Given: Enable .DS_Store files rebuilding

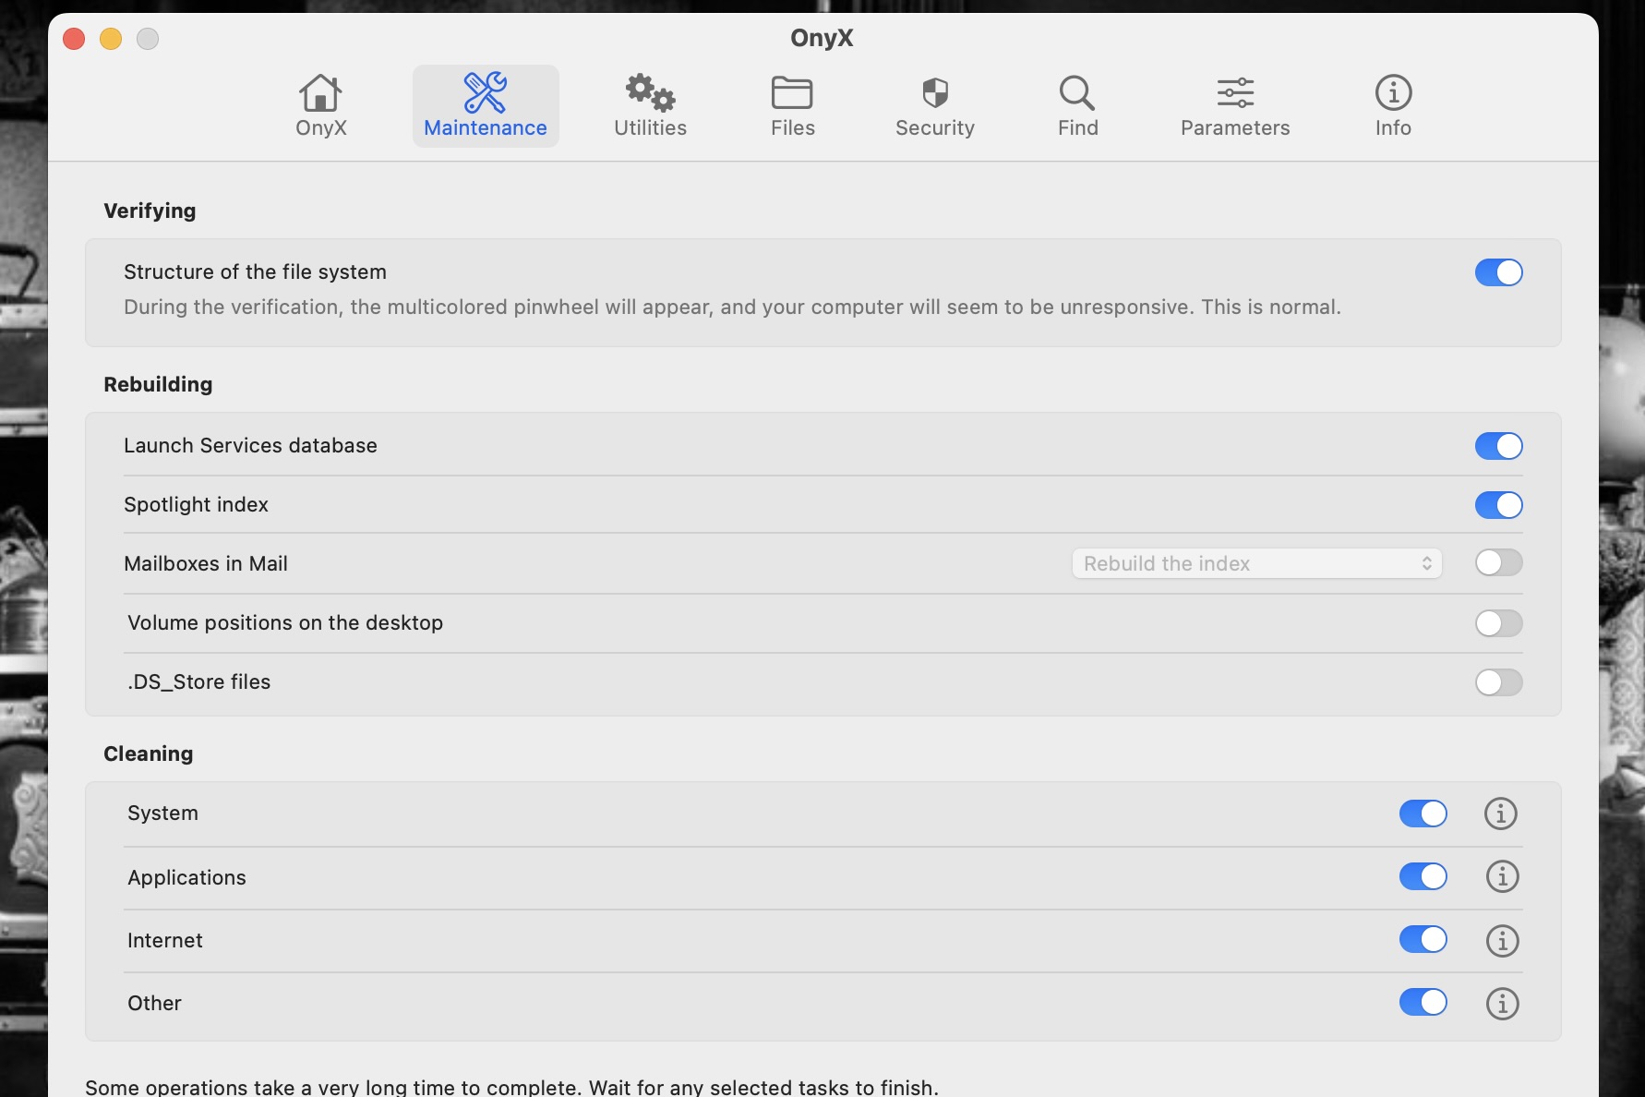Looking at the screenshot, I should [1498, 682].
